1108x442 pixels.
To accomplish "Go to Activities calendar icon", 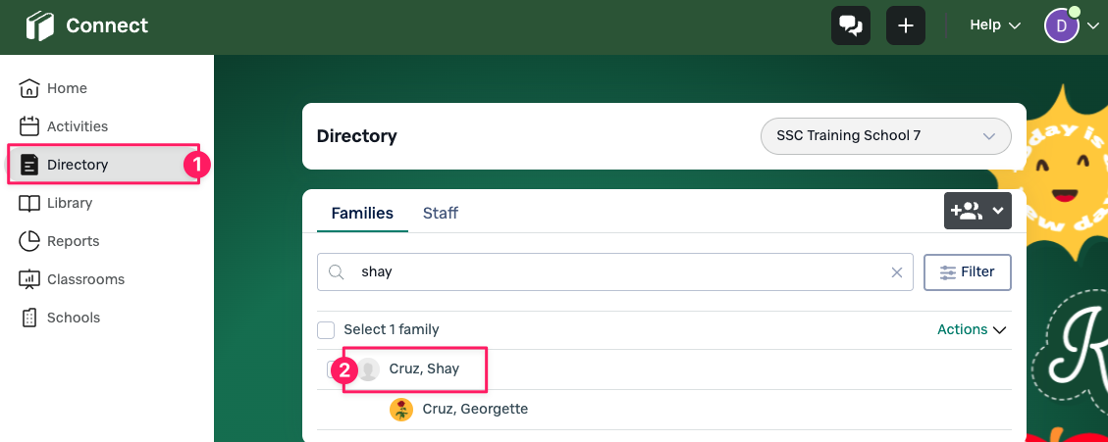I will click(x=29, y=126).
